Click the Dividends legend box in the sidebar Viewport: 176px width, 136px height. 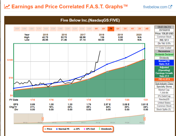pos(164,58)
